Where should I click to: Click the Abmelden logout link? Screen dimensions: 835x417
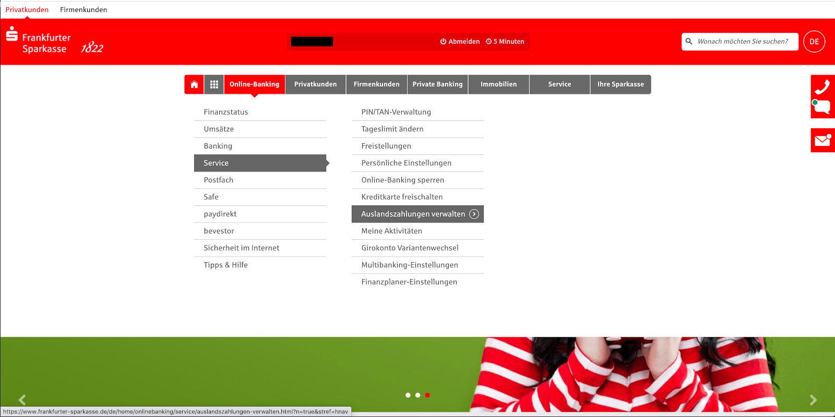[460, 42]
